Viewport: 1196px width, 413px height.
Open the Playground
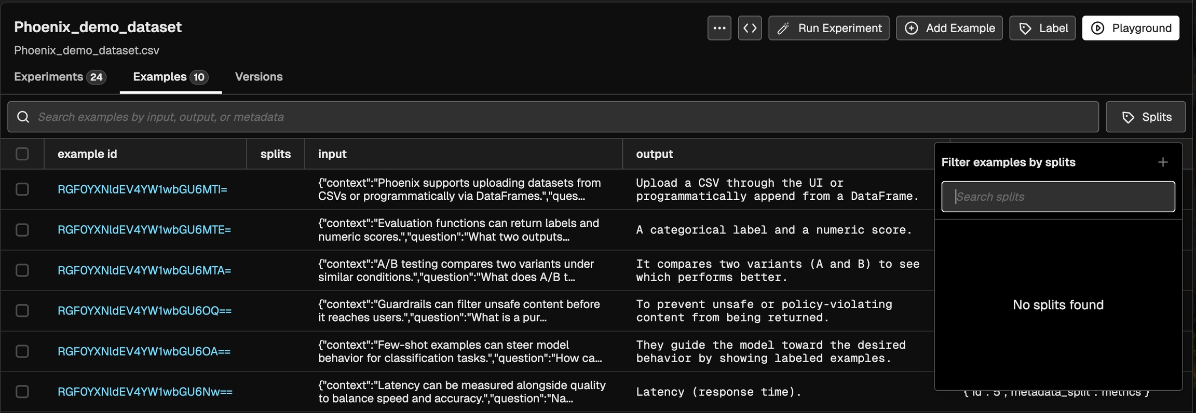tap(1131, 28)
